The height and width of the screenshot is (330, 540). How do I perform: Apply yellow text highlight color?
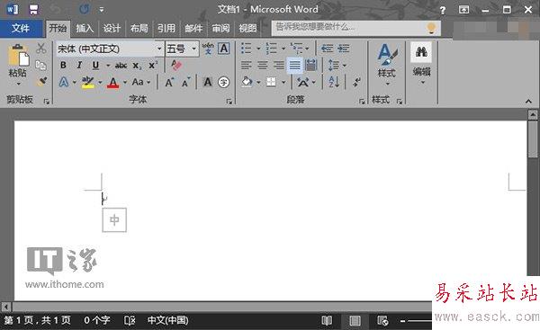pos(88,82)
